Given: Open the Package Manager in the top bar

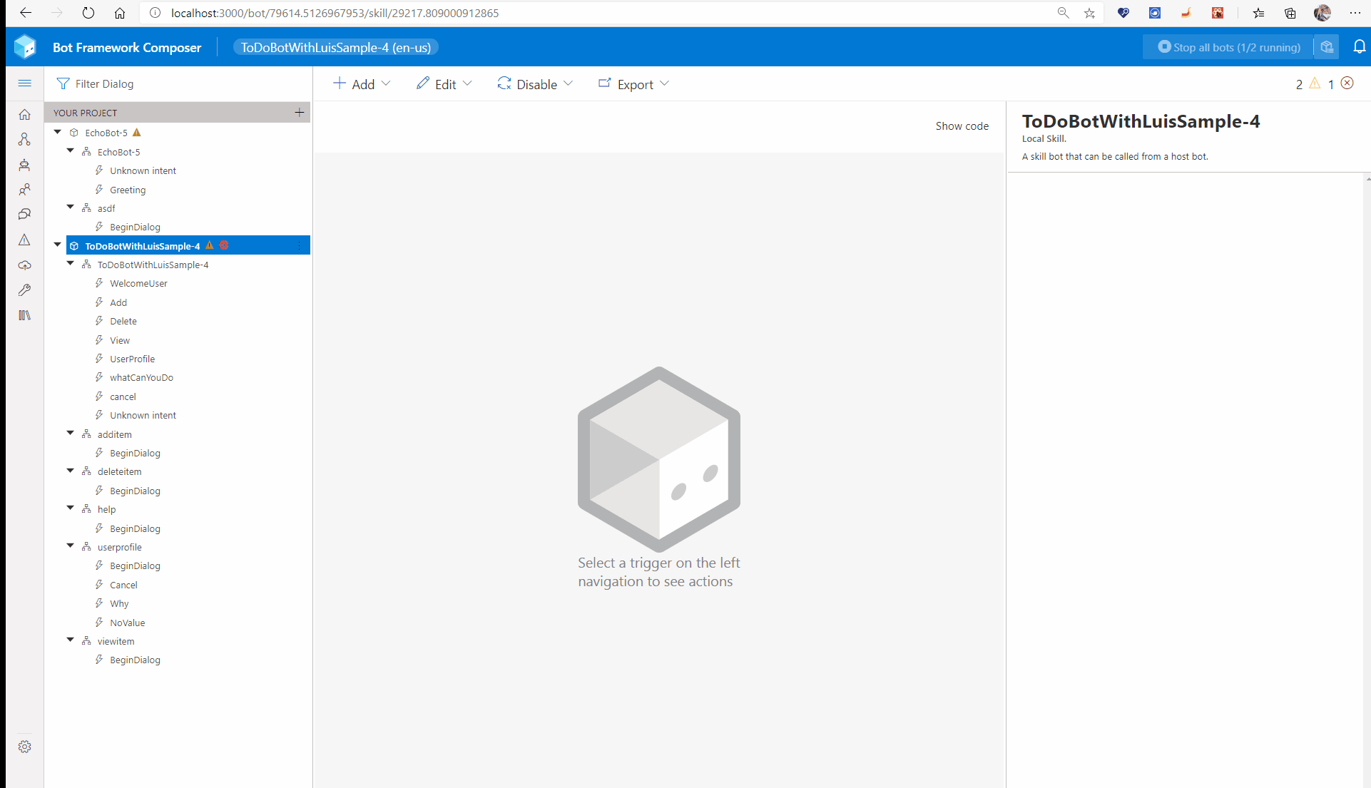Looking at the screenshot, I should [1327, 46].
